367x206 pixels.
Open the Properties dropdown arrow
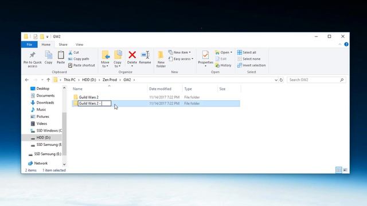(205, 66)
